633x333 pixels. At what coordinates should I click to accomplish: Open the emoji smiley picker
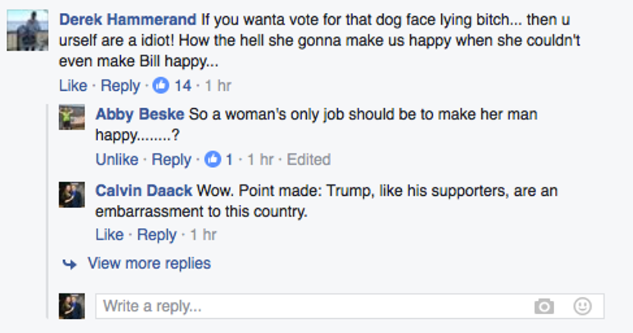pos(583,306)
